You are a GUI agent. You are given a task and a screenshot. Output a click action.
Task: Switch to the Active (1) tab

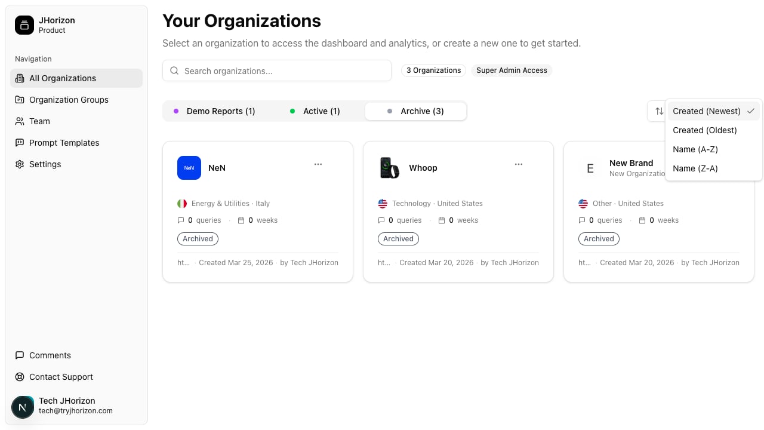315,111
